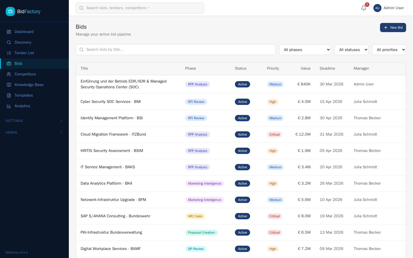The height and width of the screenshot is (258, 413).
Task: Click the Templates document icon
Action: click(x=9, y=95)
